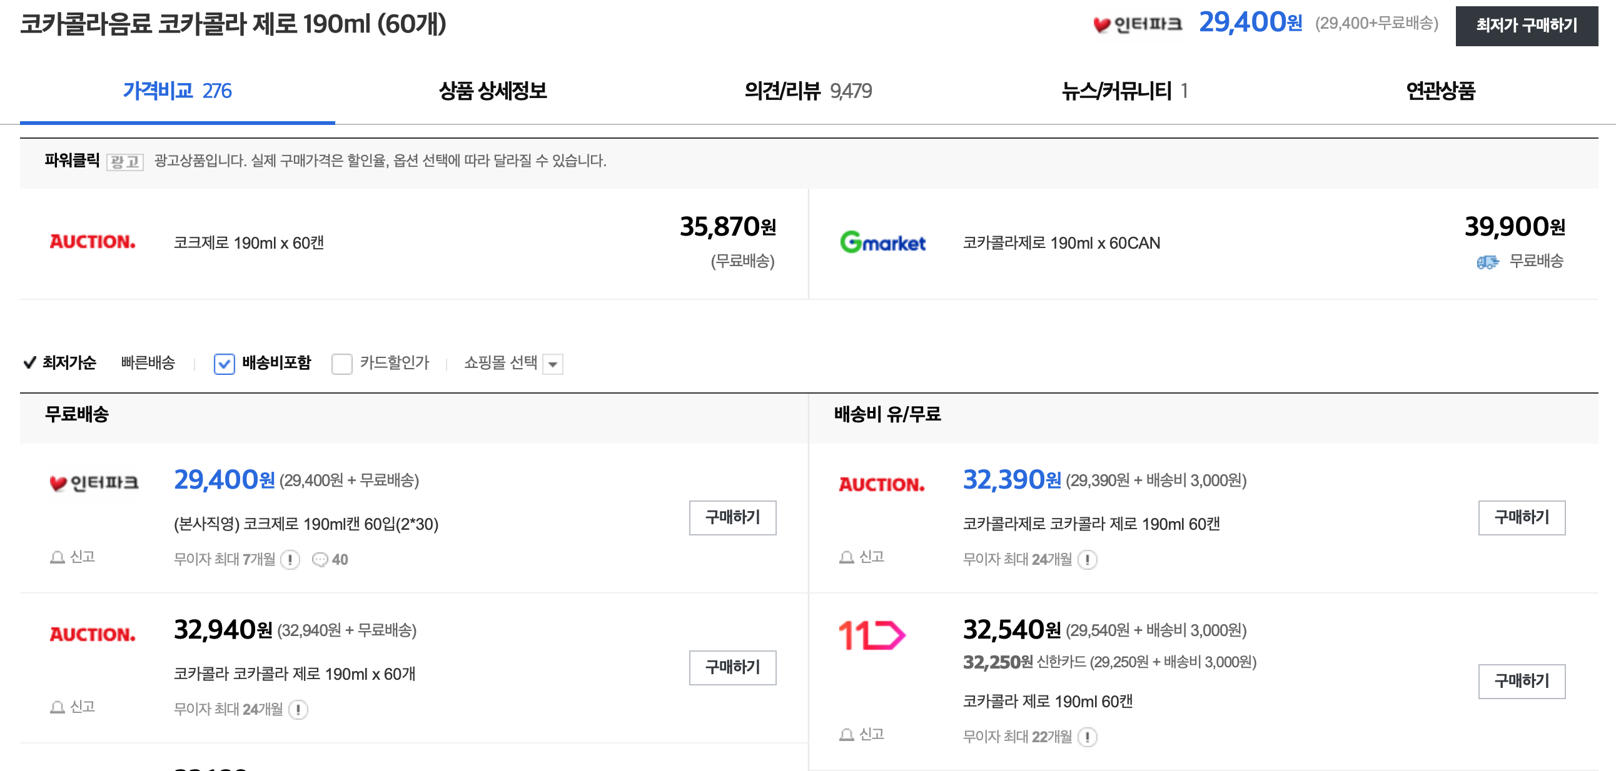1616x771 pixels.
Task: Click the report bell icon under the Interpark listing
Action: [x=58, y=557]
